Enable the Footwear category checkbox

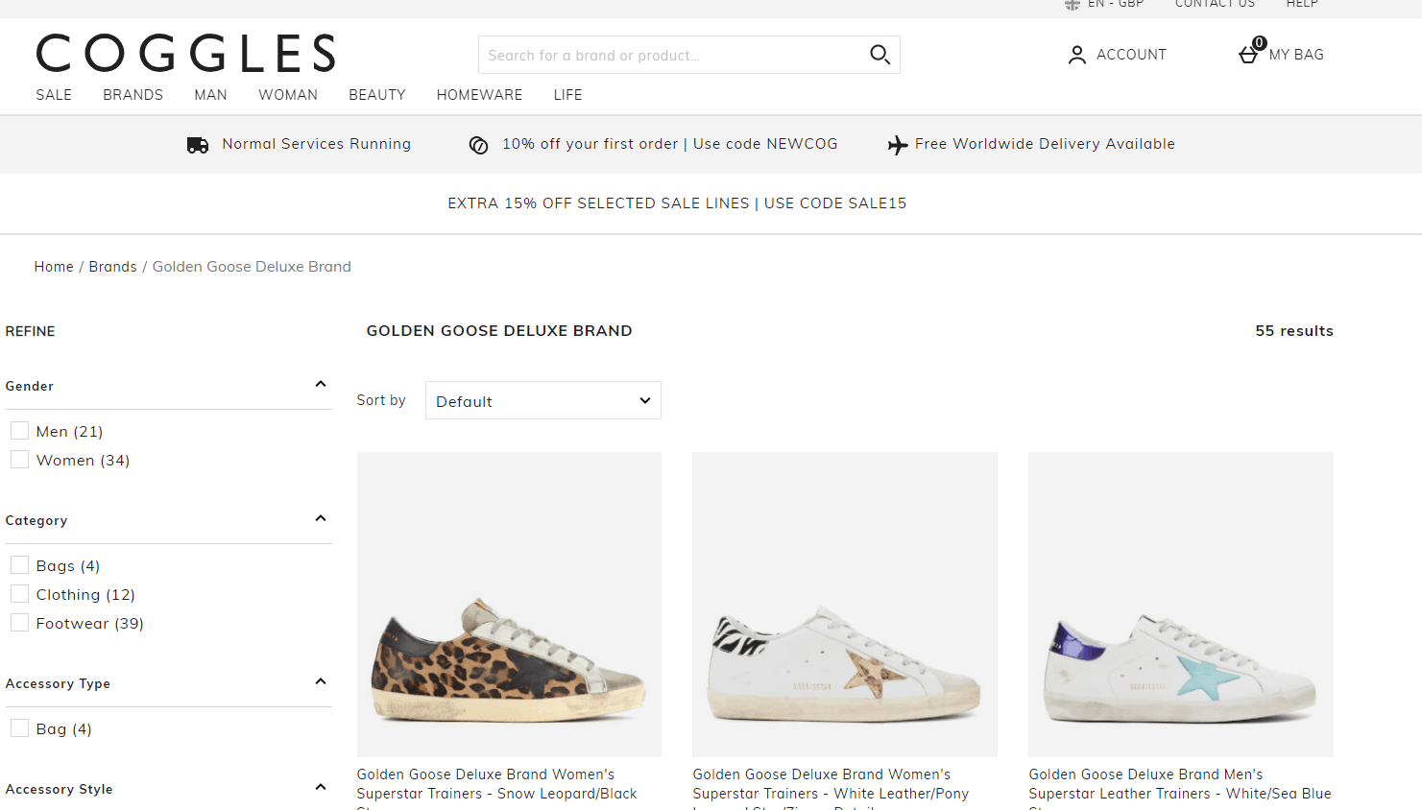pyautogui.click(x=19, y=622)
